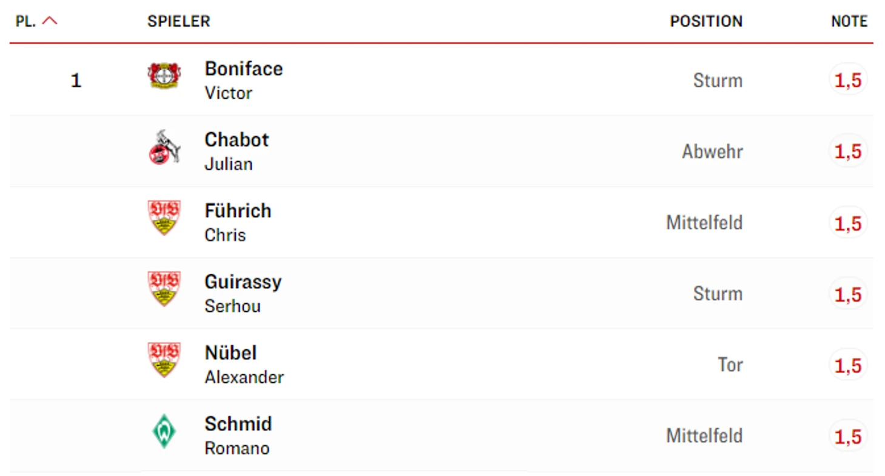Open Guirassy Serhou player profile
The height and width of the screenshot is (476, 885).
pos(243,293)
